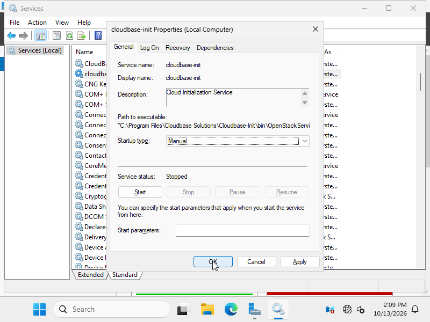Select the Contact service row text

point(95,156)
